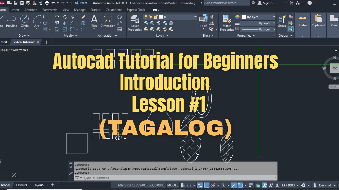Click the Explode tool icon
339x190 pixels.
click(x=83, y=23)
